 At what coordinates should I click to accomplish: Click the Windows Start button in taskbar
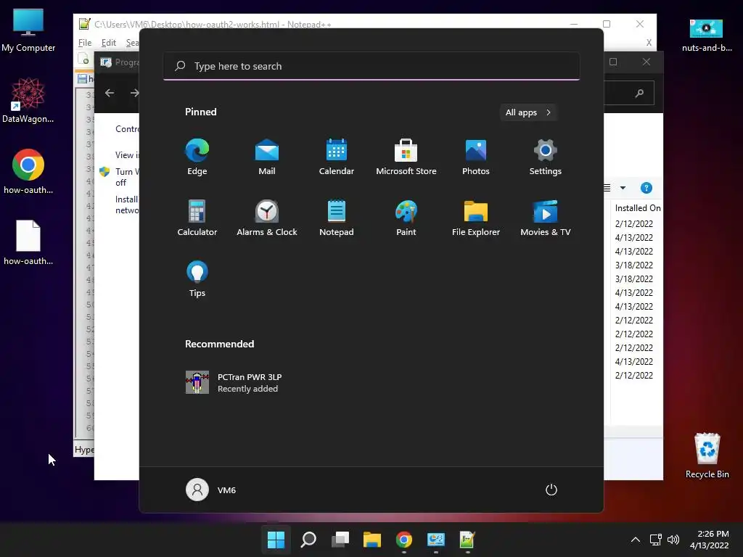tap(276, 540)
